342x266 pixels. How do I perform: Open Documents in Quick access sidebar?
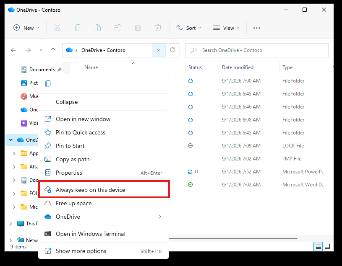(x=42, y=70)
